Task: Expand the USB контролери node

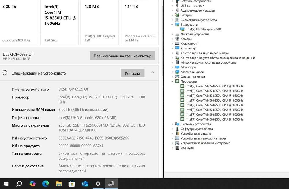Action: tap(172, 6)
